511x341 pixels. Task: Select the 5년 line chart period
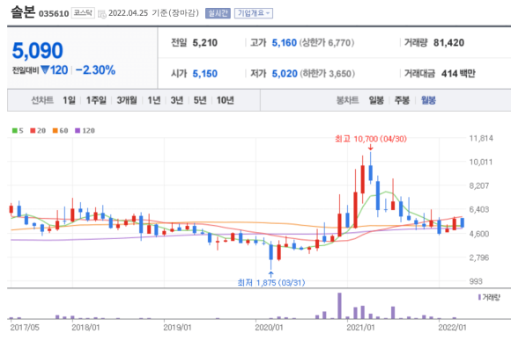point(200,100)
